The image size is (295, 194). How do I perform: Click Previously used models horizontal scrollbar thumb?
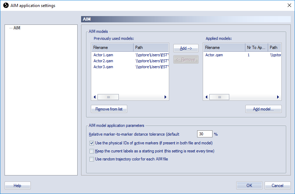click(108, 97)
